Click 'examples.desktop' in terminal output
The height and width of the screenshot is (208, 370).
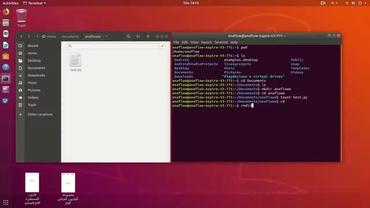pos(240,60)
